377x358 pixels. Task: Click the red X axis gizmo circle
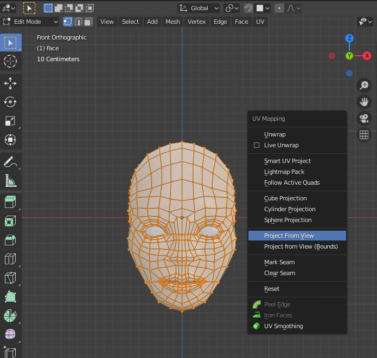(367, 56)
